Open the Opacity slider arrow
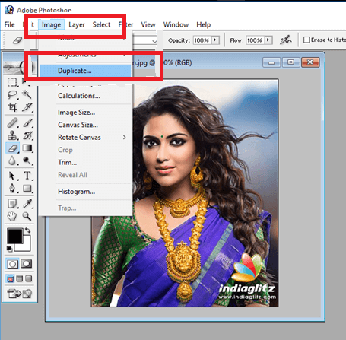This screenshot has height=340, width=346. tap(215, 40)
